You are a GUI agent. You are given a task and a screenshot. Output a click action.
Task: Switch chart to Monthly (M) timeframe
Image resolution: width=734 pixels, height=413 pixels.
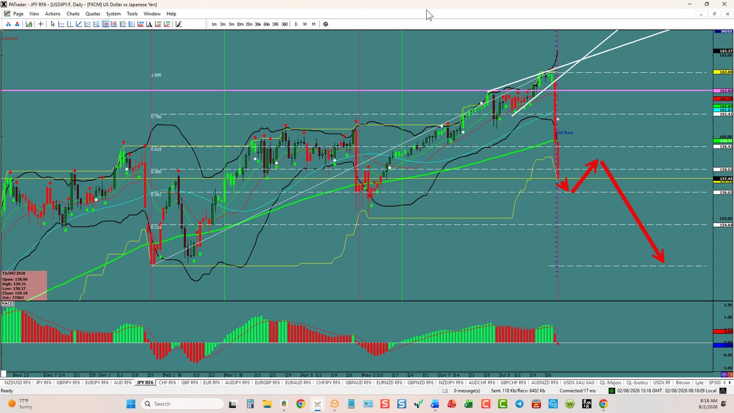[x=314, y=24]
